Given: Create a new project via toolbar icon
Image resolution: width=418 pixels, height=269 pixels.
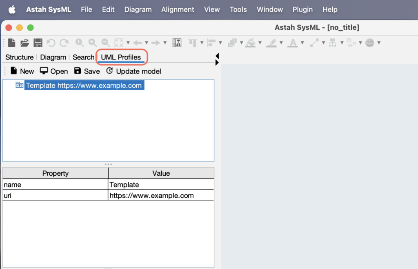Looking at the screenshot, I should pos(11,42).
